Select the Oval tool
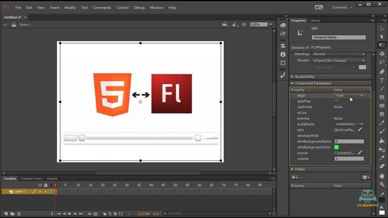This screenshot has width=388, height=218. pos(382,106)
